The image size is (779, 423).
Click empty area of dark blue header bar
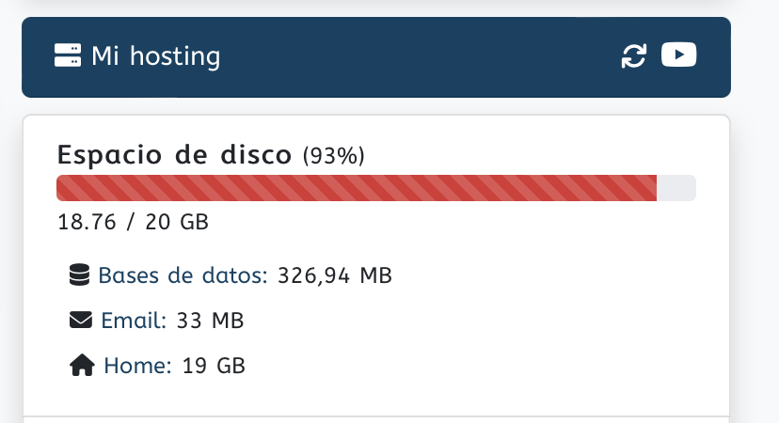click(418, 56)
